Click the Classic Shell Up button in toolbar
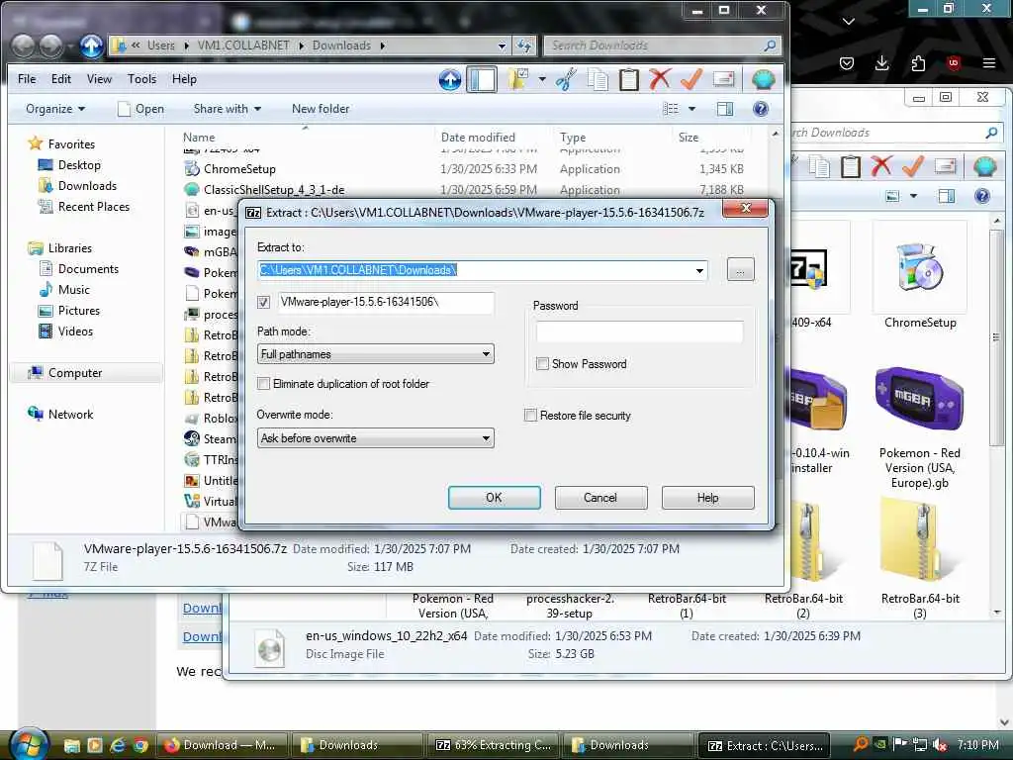The image size is (1013, 760). (x=450, y=79)
